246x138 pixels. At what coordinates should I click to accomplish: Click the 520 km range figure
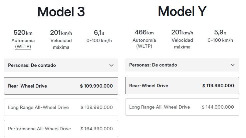(23, 33)
